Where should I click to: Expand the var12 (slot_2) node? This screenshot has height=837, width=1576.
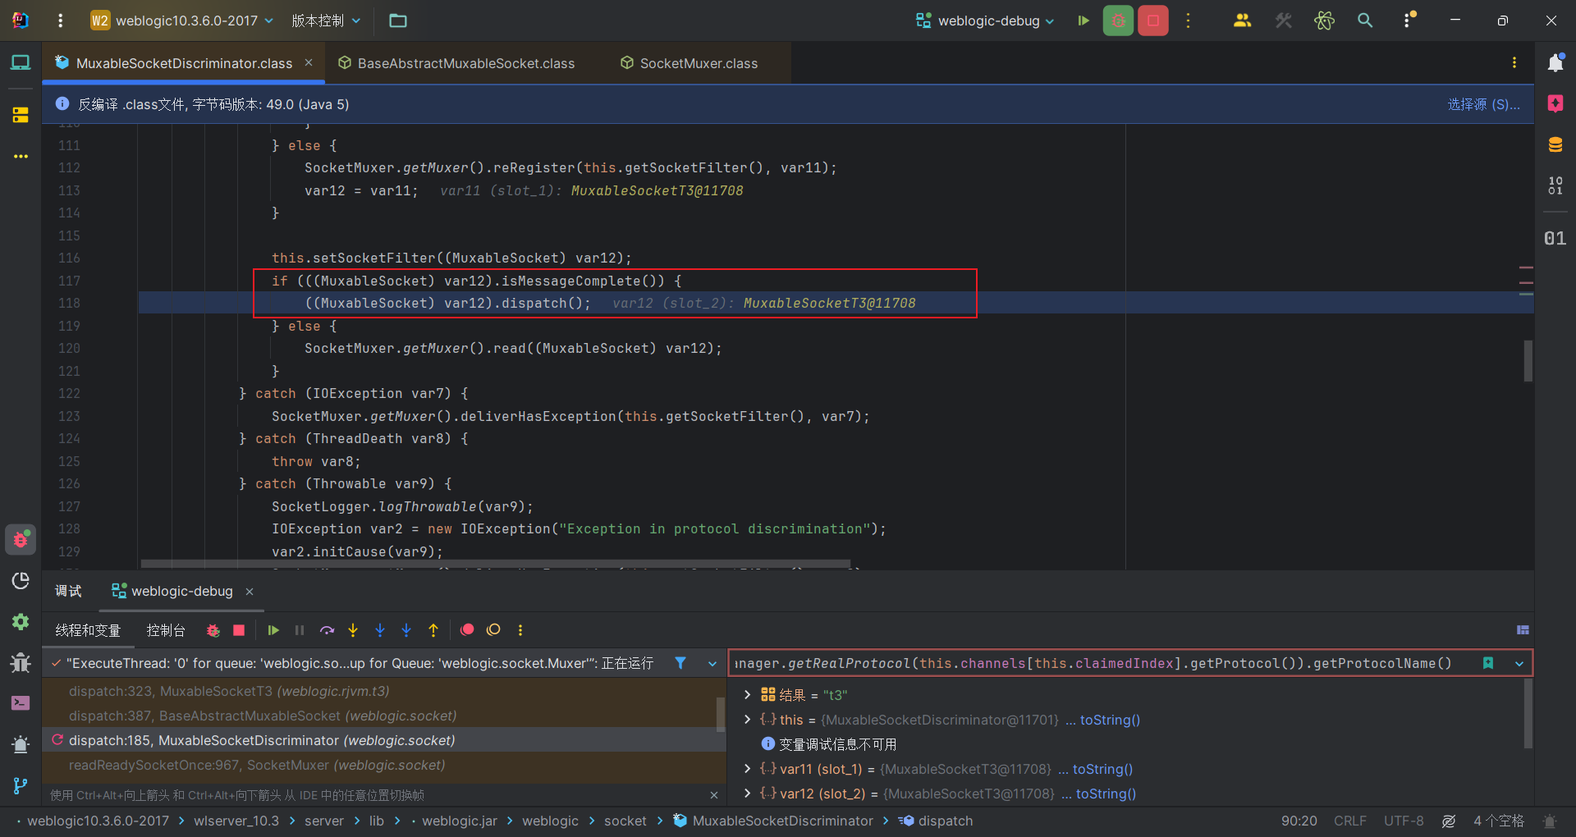point(747,794)
